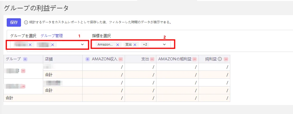Viewport: 293px width, 114px height.
Task: Click plus icon before AMAZON収入 header
Action: click(88, 59)
